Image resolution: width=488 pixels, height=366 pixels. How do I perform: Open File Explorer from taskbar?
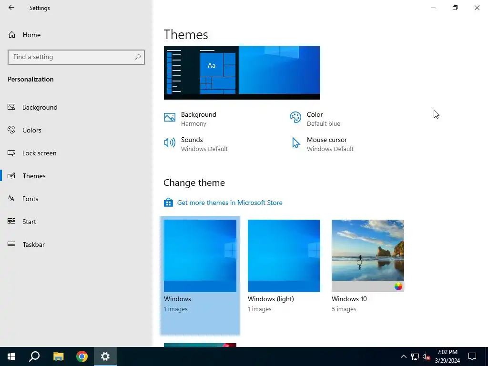(58, 356)
